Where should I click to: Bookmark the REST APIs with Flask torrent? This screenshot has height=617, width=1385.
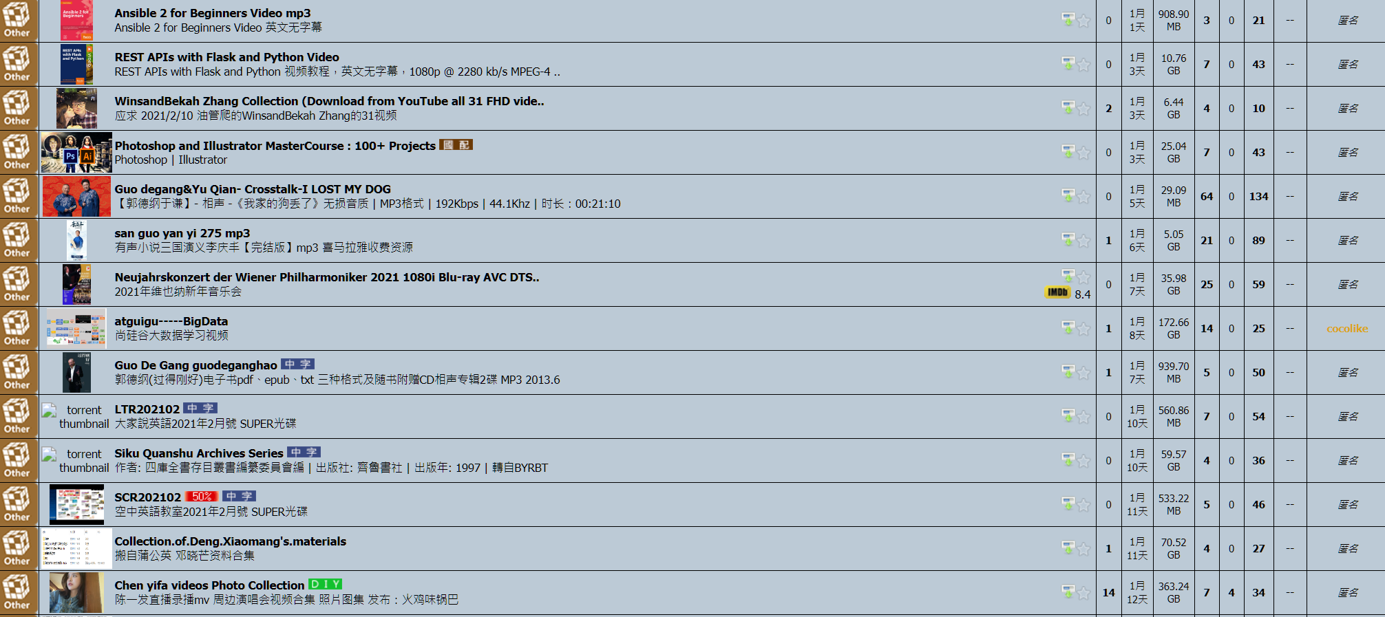(x=1083, y=65)
